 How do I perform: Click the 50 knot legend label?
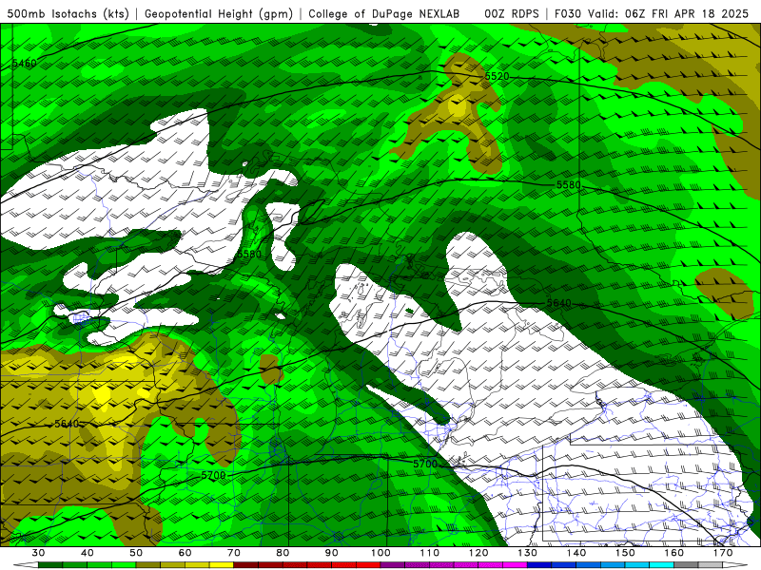point(136,553)
